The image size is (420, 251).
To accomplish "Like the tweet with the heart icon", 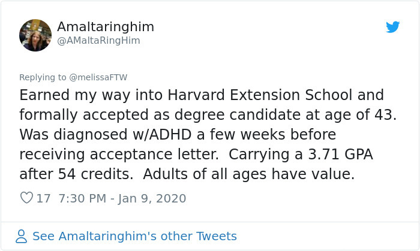I will point(26,198).
